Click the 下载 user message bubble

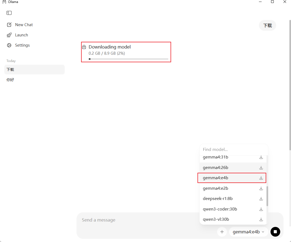click(x=268, y=25)
